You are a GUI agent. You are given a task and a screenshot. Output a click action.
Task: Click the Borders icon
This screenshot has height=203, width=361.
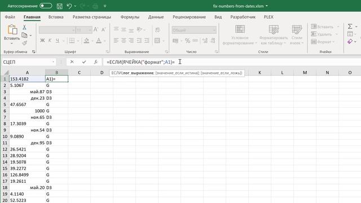[x=72, y=41]
